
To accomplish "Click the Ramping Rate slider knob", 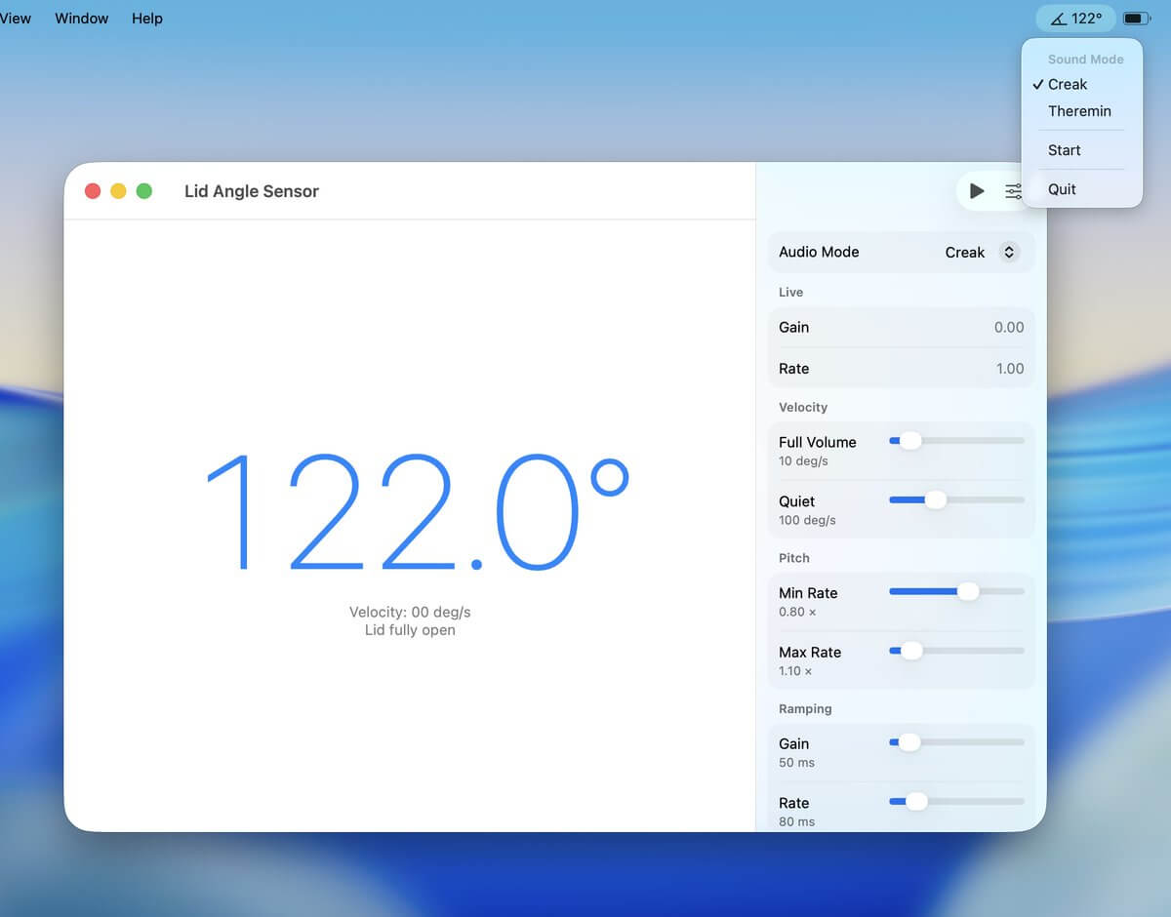I will click(x=916, y=802).
